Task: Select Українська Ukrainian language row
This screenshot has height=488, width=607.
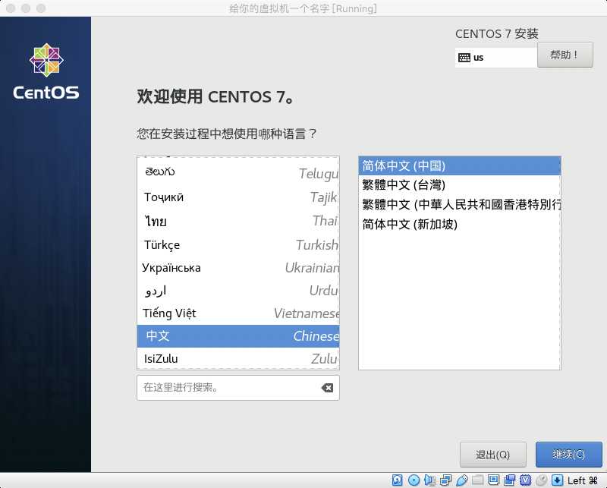Action: pos(238,268)
